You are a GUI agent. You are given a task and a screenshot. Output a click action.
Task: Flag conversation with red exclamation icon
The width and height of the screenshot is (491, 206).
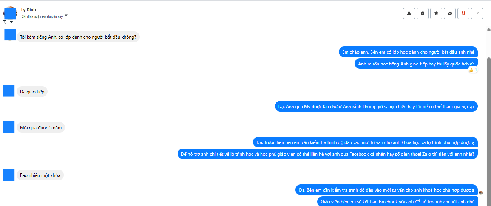463,13
